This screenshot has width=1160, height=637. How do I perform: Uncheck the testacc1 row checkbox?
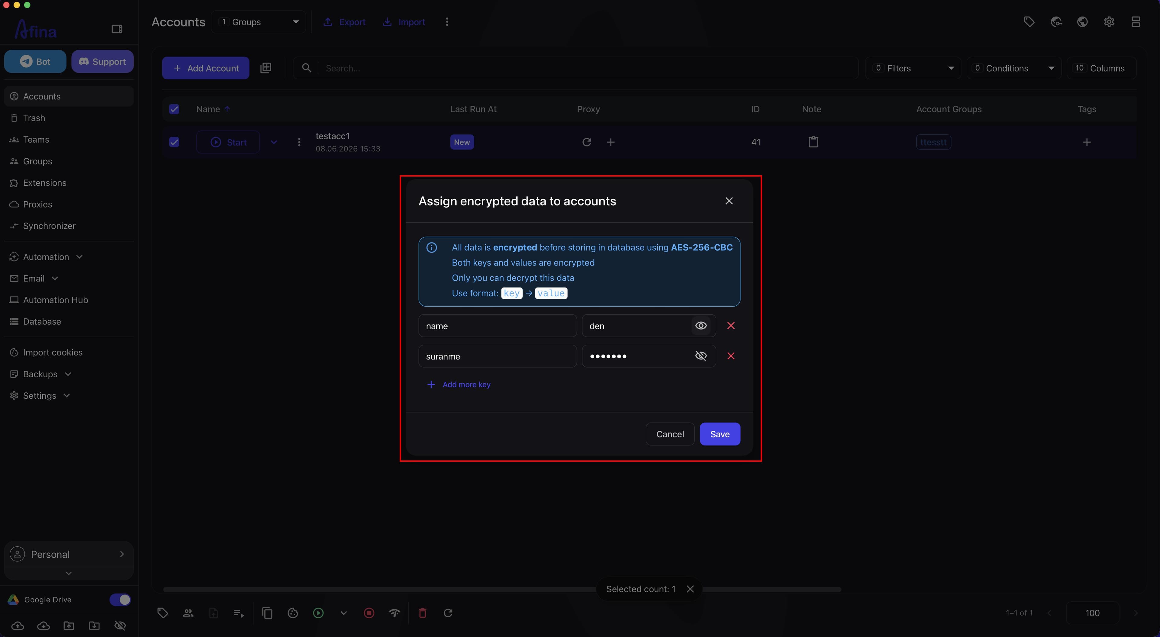[174, 142]
